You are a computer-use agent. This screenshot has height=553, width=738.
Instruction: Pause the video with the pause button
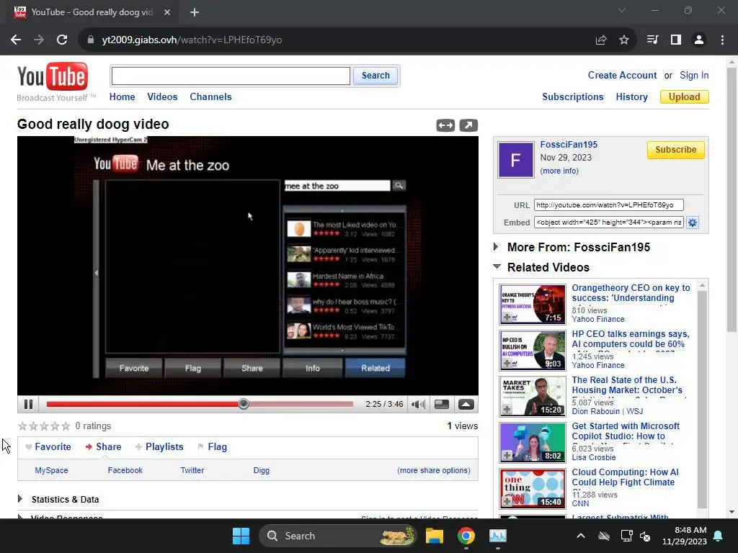(x=28, y=404)
